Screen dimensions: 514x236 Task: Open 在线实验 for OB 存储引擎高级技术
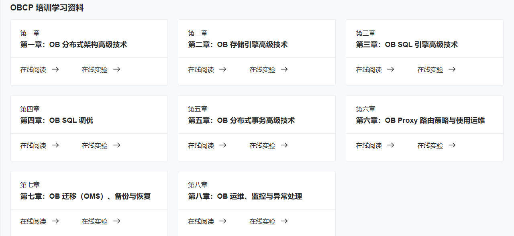point(262,69)
